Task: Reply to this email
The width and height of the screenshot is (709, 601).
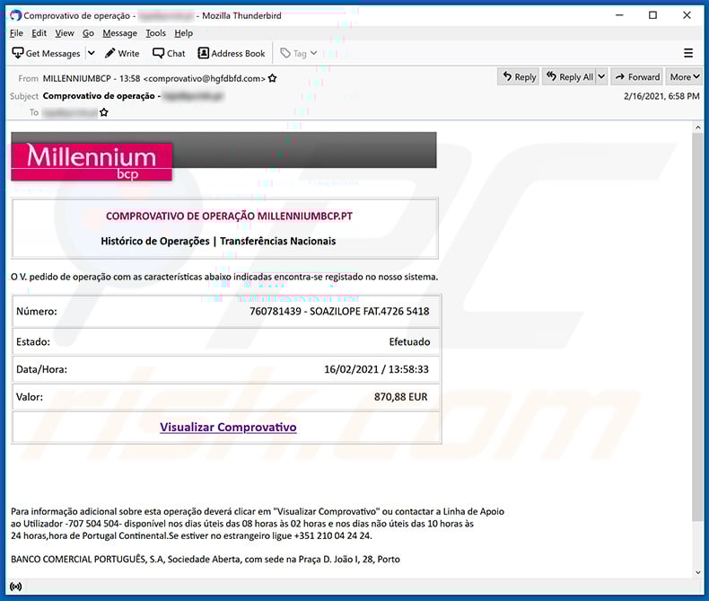Action: coord(519,77)
